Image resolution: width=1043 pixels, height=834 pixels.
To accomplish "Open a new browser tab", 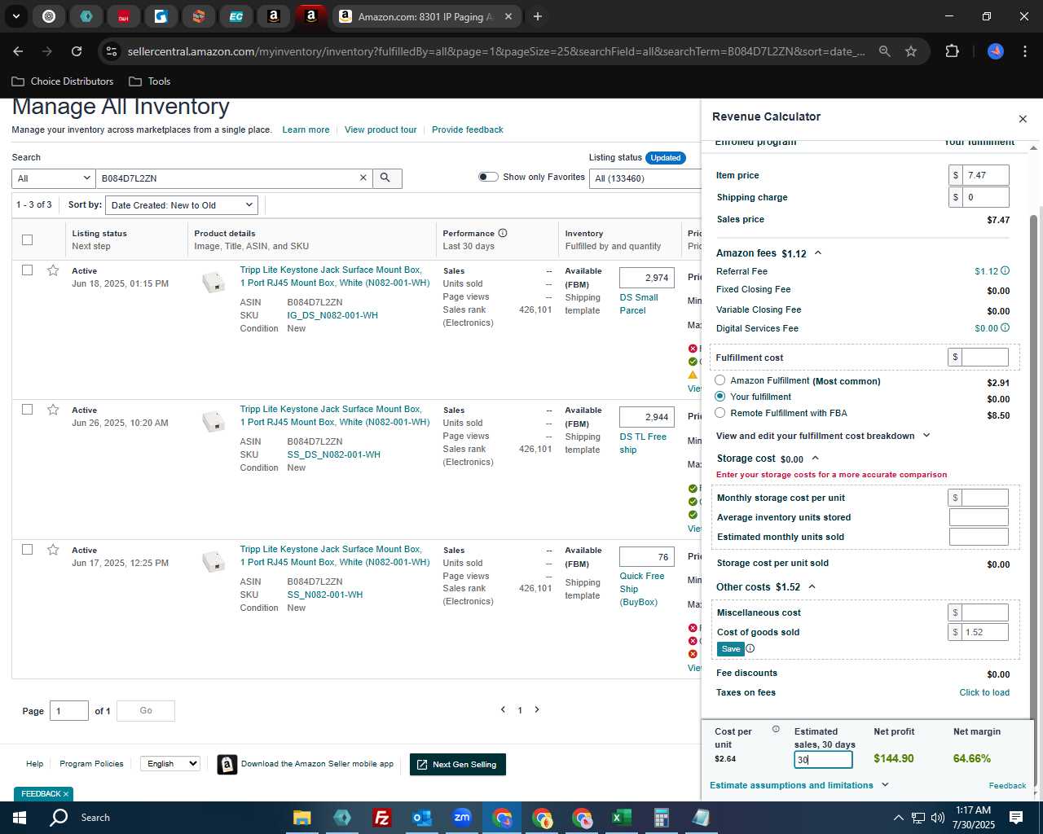I will 538,16.
